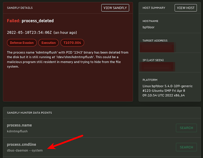Select the Defense Evasion tag

coord(22,43)
